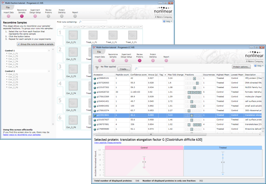Open Create sample dropdown above Treat_3_F1
Viewport: 266px width, 184px height.
pos(133,27)
